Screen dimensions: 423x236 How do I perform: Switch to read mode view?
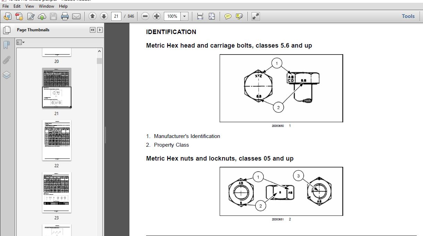click(x=256, y=16)
